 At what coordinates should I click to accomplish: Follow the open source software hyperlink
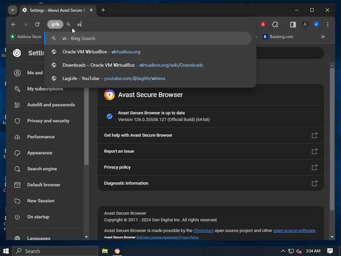294,231
